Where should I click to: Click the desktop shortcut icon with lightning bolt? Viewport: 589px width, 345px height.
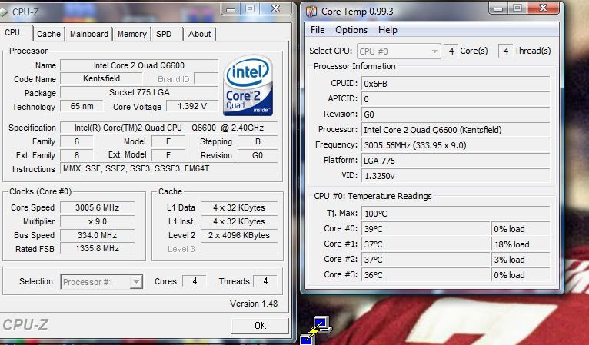pyautogui.click(x=315, y=330)
